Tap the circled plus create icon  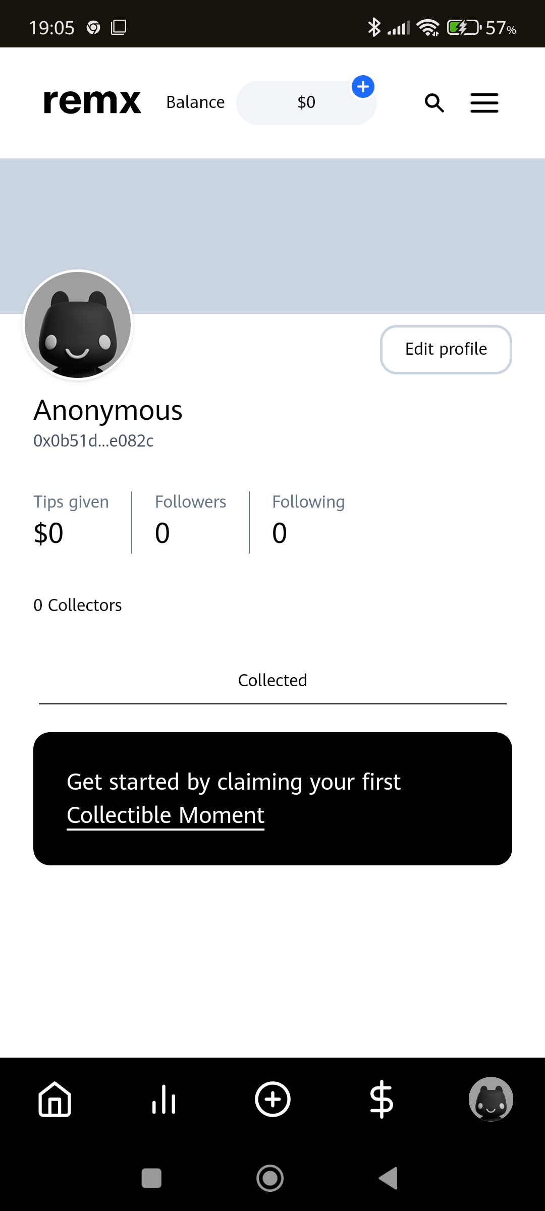[x=272, y=1099]
